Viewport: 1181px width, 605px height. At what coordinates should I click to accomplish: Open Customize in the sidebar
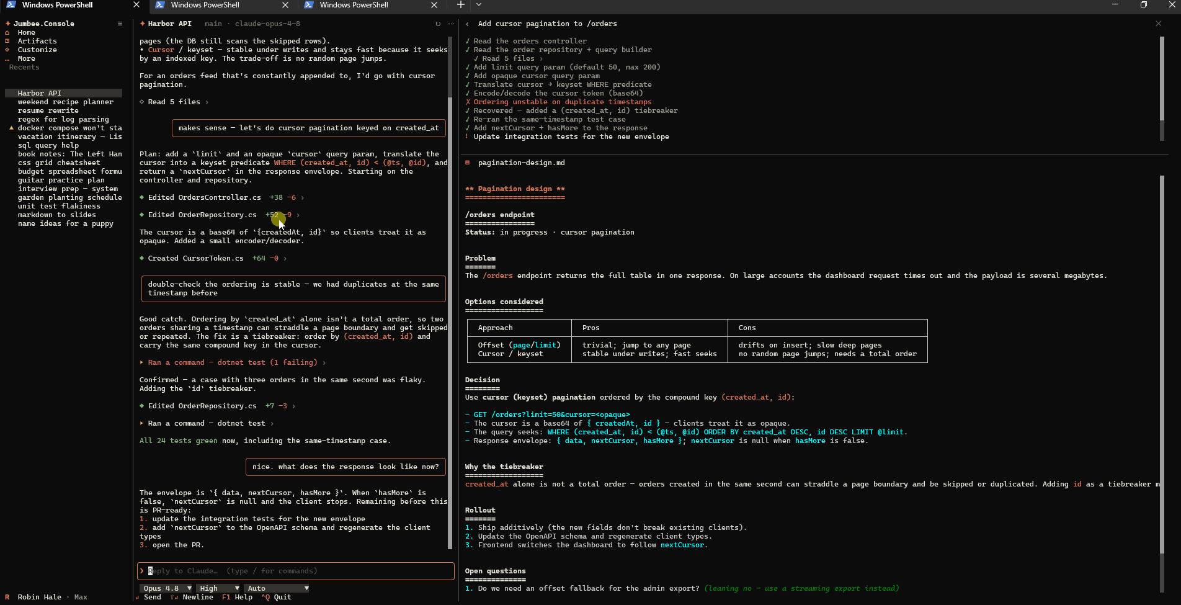37,50
